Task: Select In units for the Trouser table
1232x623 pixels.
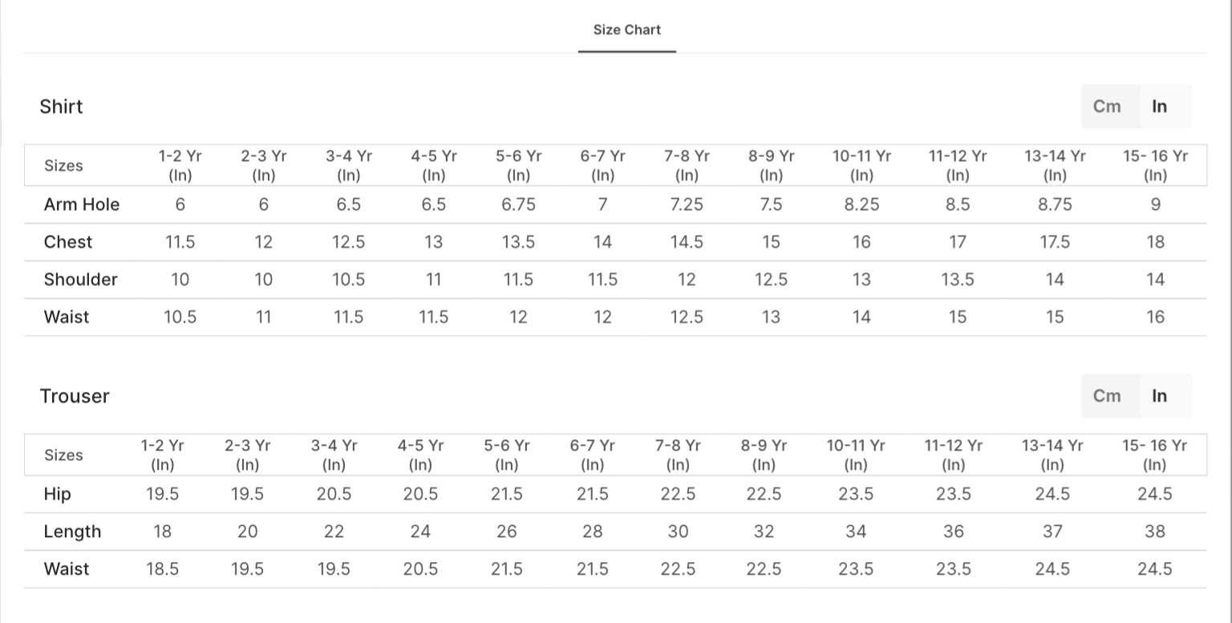Action: tap(1159, 396)
